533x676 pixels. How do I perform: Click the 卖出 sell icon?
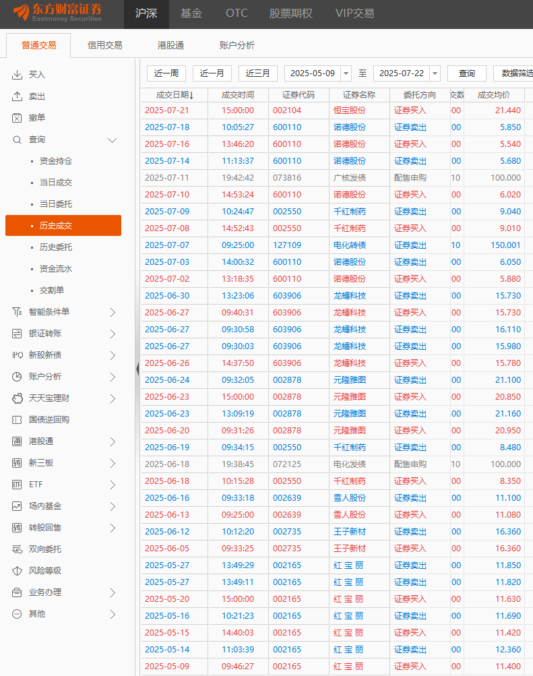(17, 96)
